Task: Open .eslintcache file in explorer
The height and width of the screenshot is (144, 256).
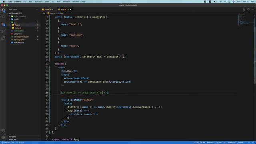Action: coord(19,31)
